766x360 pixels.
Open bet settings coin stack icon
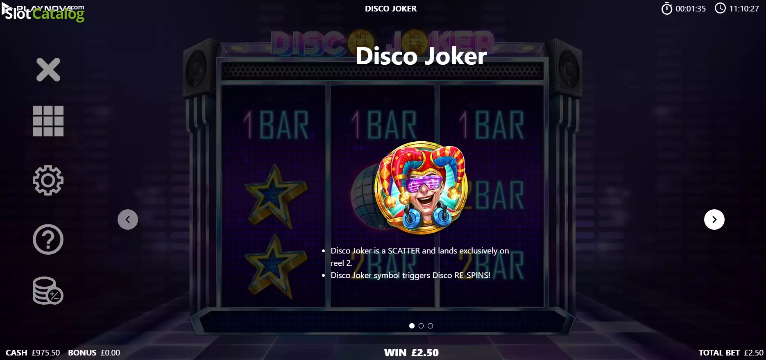(48, 291)
